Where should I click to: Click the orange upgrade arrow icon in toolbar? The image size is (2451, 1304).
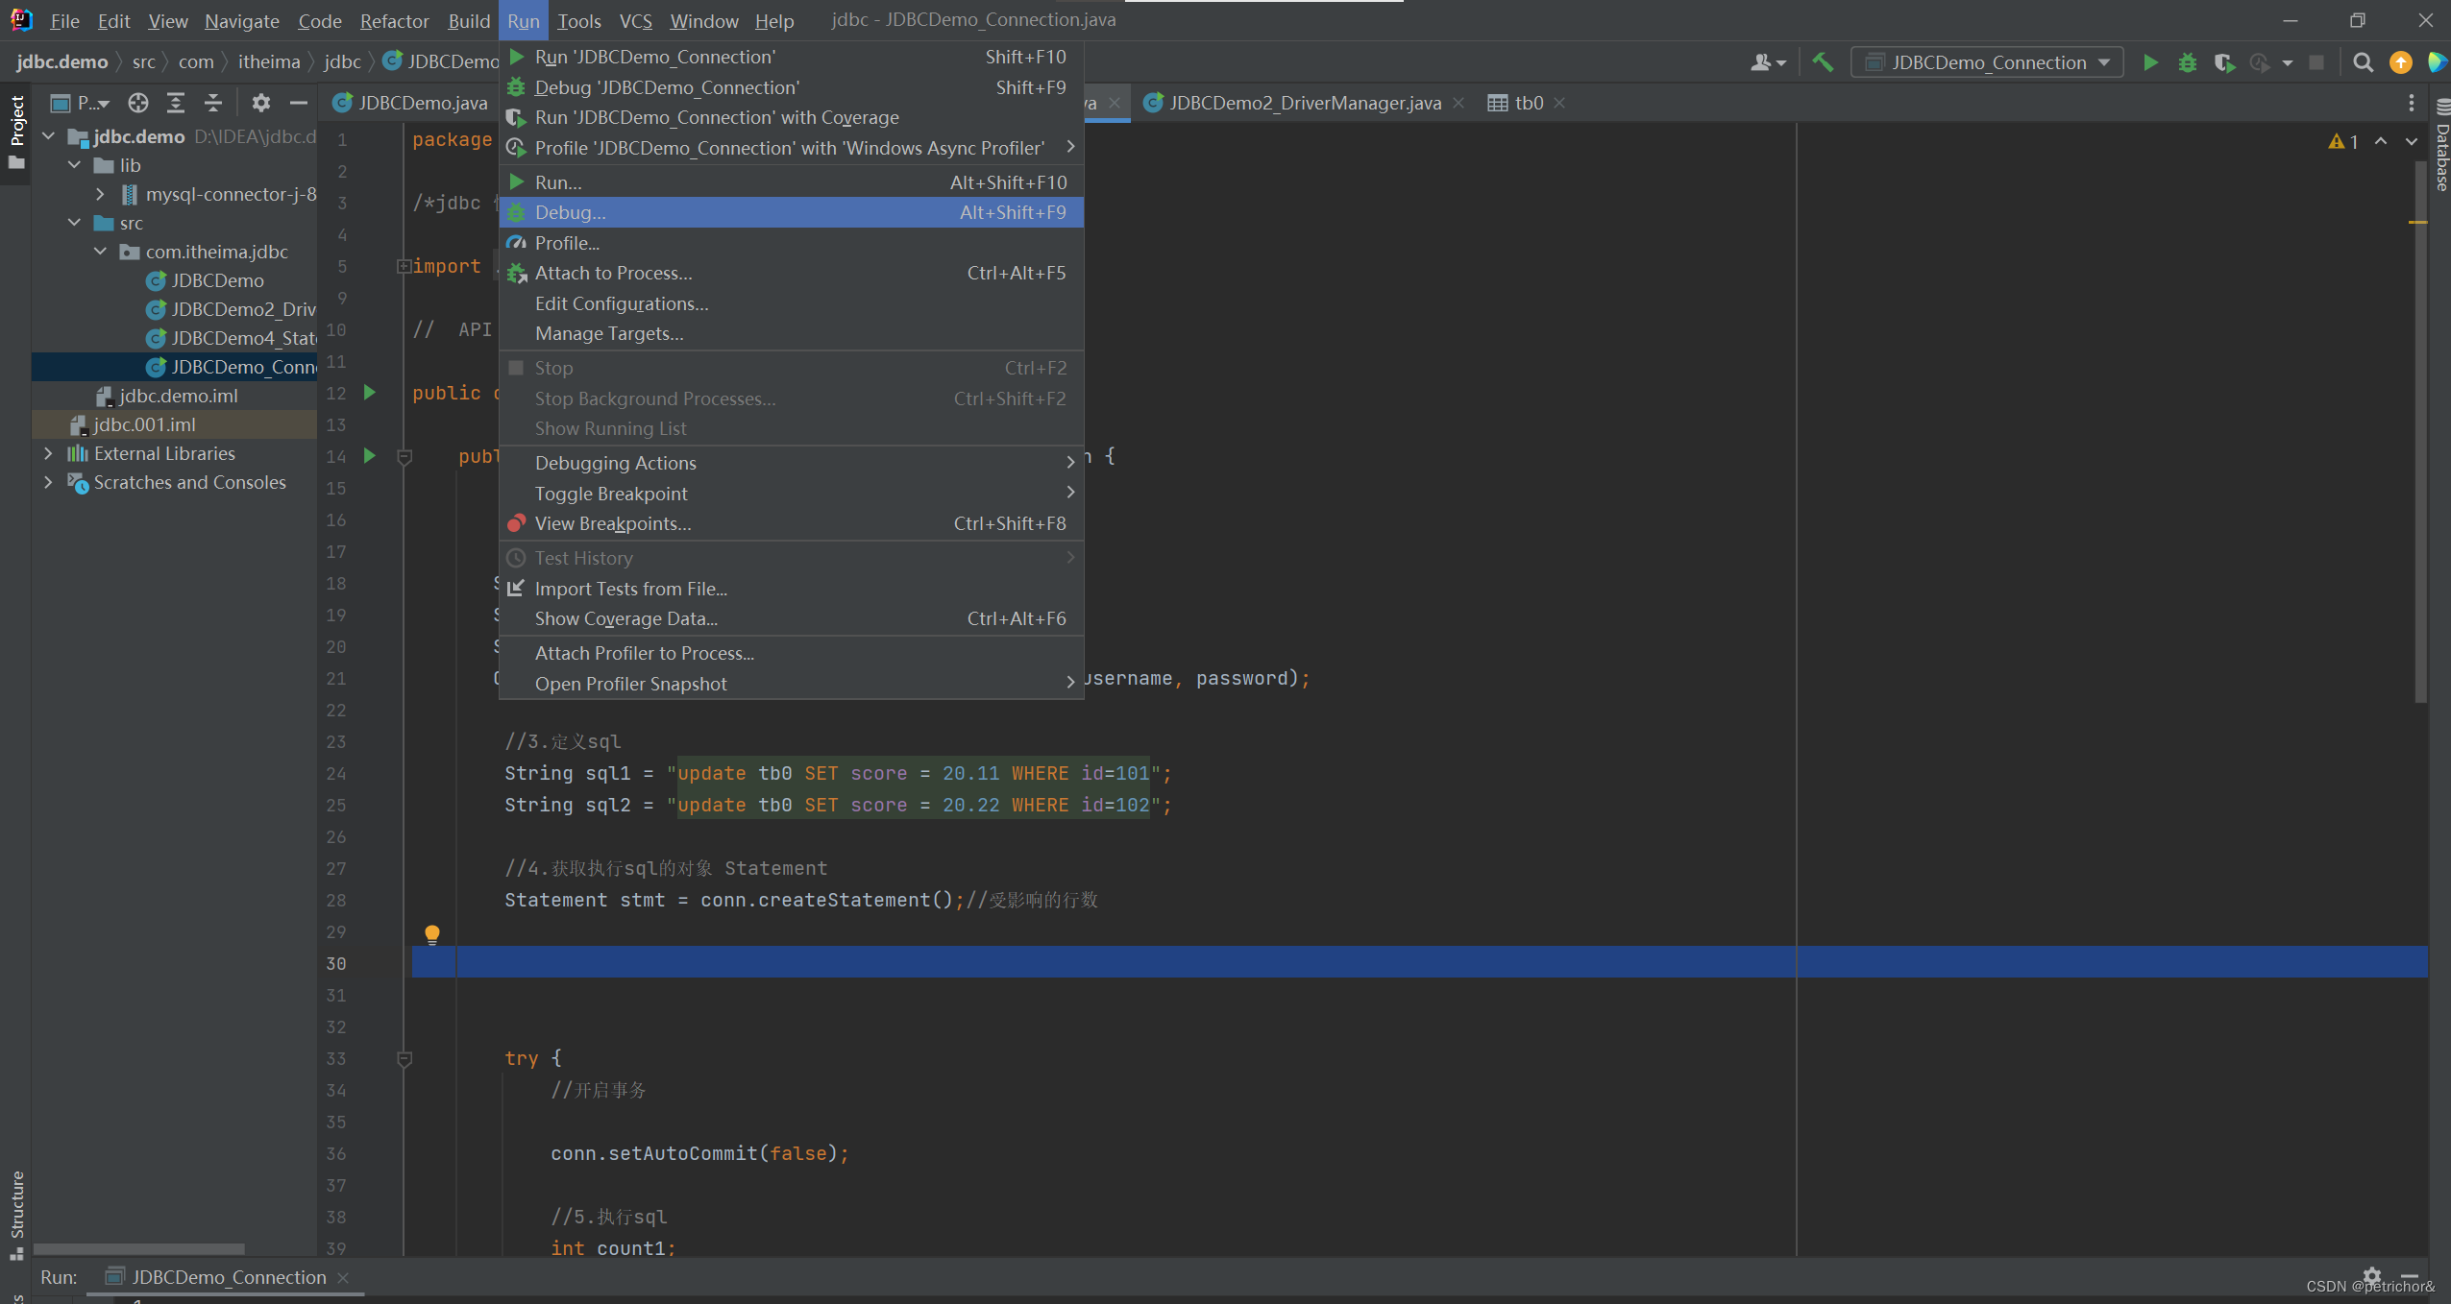2400,61
